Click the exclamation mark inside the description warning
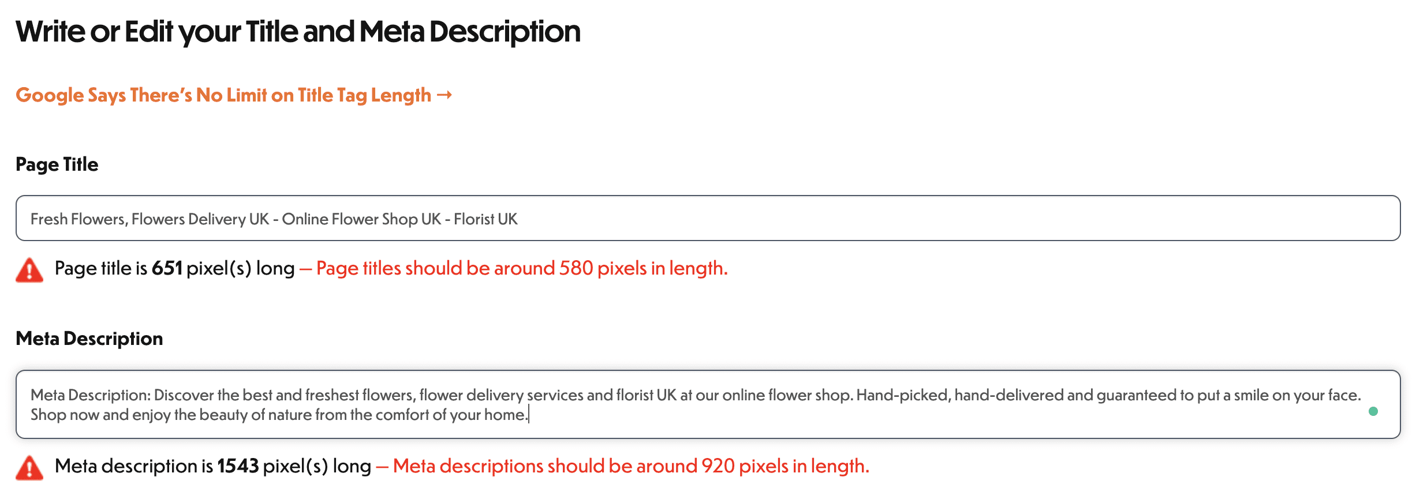1427x503 pixels. 30,467
